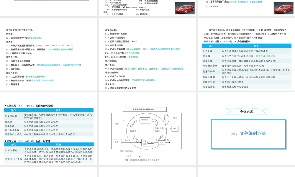Click the 行政人事部 row in the M2 table
This screenshot has width=295, height=177.
coord(49,150)
